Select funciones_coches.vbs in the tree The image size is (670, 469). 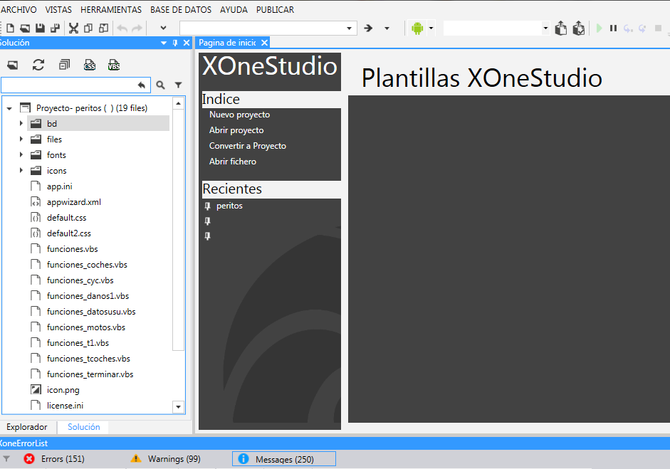click(87, 265)
